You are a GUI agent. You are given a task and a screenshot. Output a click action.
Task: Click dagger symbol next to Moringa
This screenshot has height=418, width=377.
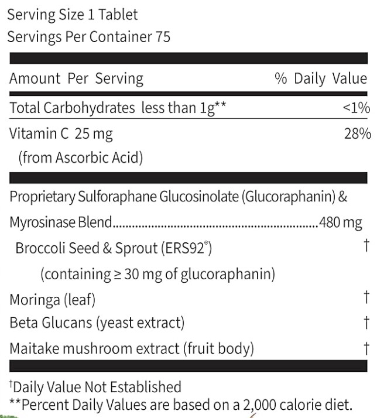point(366,297)
